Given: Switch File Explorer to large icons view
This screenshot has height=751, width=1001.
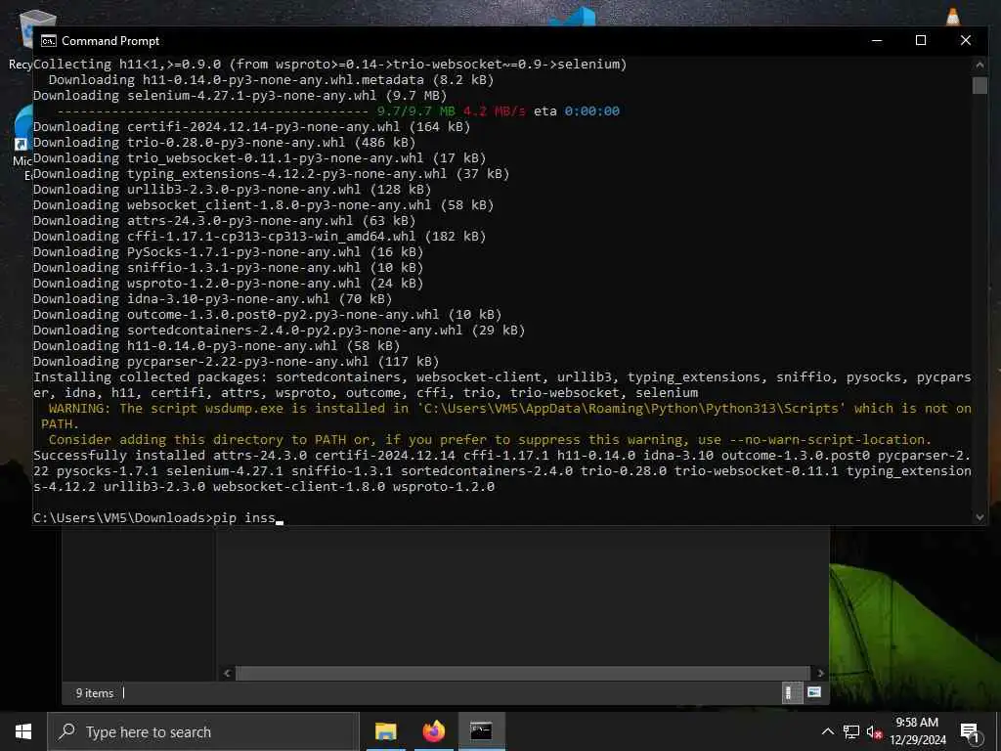Looking at the screenshot, I should pyautogui.click(x=814, y=692).
